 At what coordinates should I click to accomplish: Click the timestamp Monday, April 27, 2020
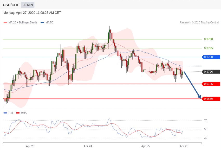[x=32, y=13]
